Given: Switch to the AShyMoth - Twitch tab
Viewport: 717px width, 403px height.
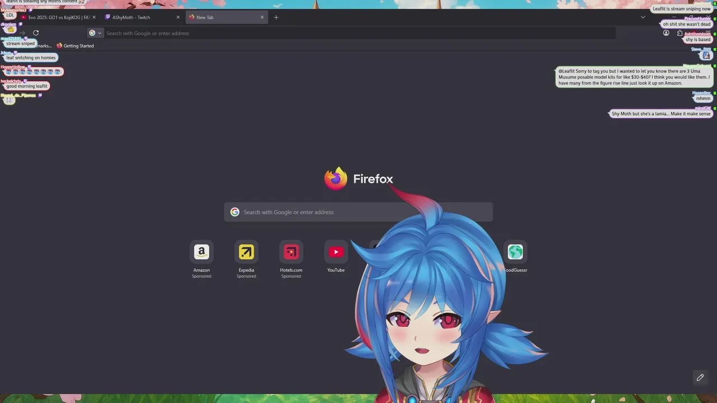Looking at the screenshot, I should tap(142, 17).
